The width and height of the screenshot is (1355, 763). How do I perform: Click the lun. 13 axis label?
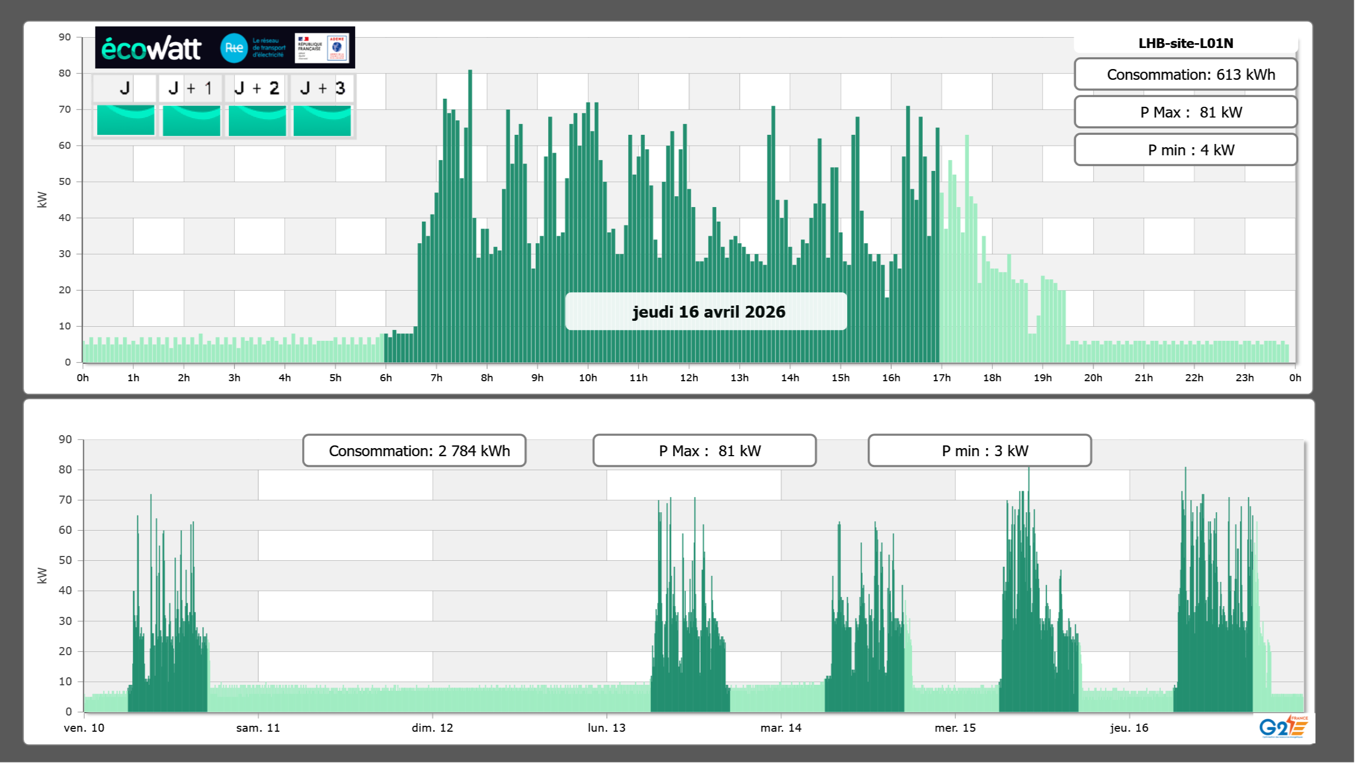607,728
